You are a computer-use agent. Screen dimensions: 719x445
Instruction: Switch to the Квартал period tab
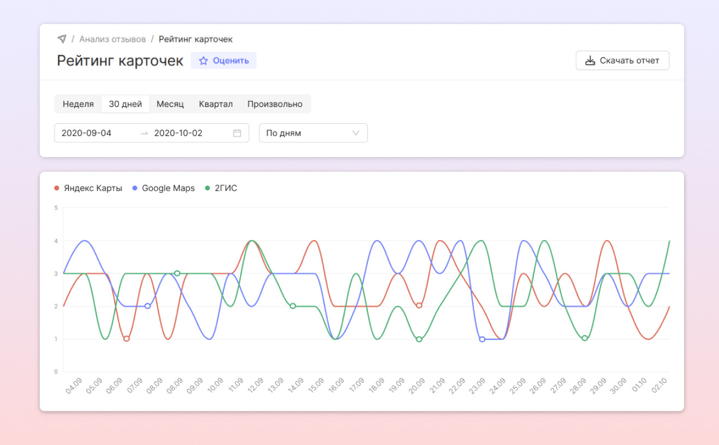[216, 104]
